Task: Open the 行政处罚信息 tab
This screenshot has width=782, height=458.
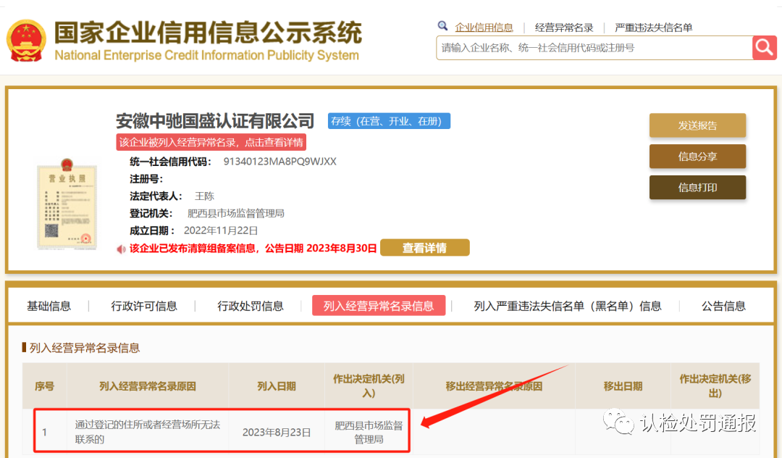Action: click(251, 306)
